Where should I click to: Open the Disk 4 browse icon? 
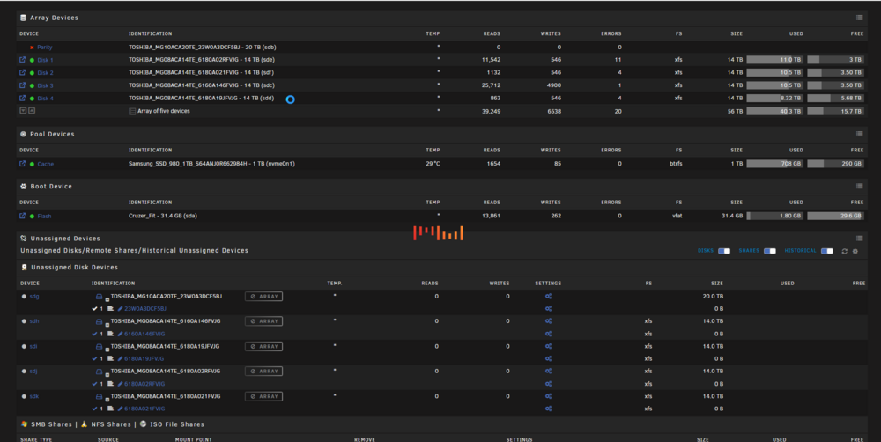tap(23, 99)
